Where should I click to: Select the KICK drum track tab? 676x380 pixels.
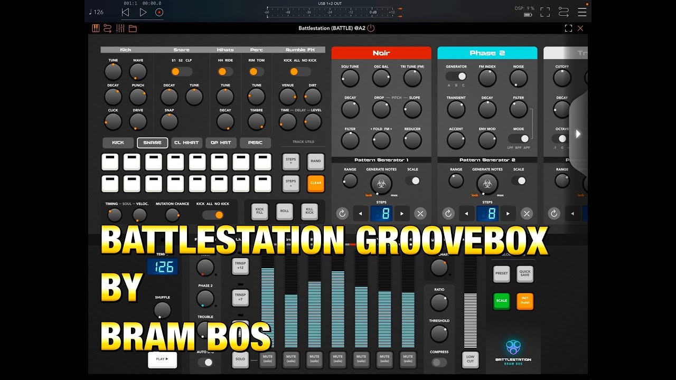tap(118, 142)
